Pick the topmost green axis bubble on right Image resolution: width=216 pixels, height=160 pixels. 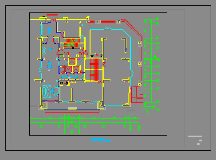coord(158,19)
